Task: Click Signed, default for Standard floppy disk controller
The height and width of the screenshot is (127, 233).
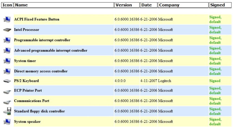Action: pos(215,111)
